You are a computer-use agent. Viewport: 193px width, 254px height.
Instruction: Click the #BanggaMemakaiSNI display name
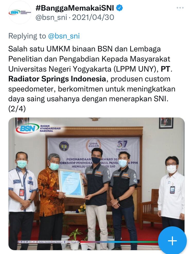[75, 8]
